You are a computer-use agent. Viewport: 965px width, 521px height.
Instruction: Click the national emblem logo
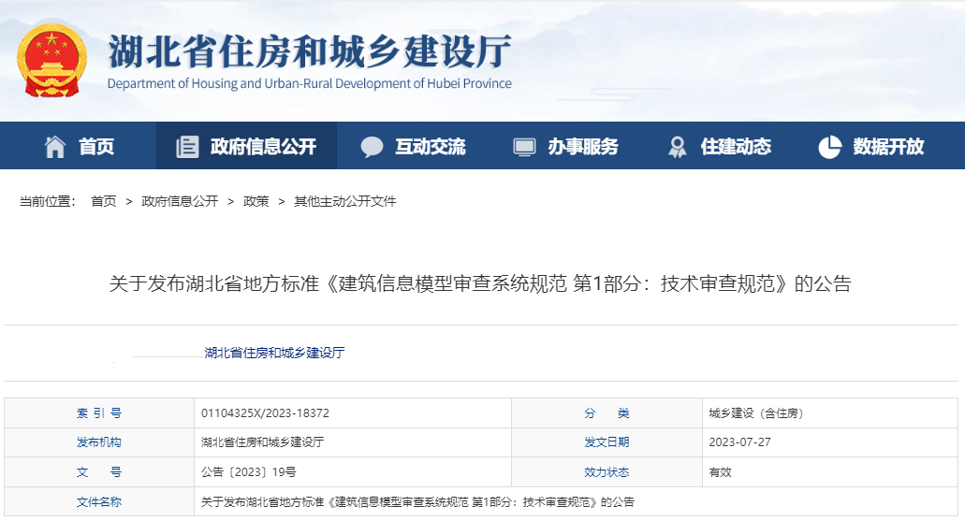[51, 60]
